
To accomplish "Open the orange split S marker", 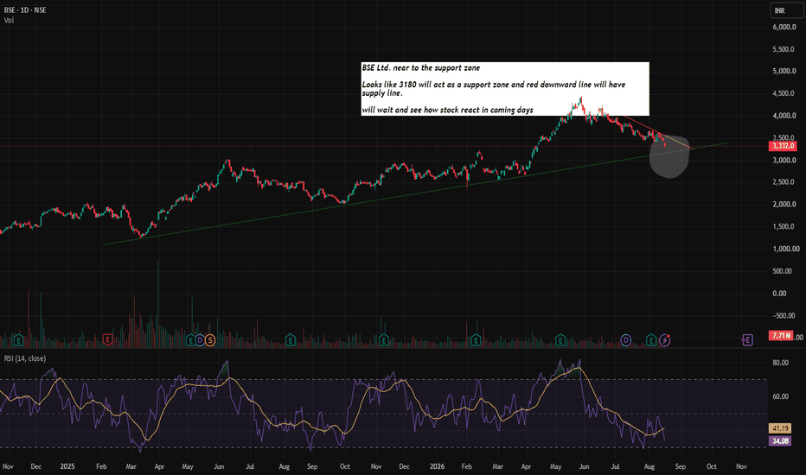I will pyautogui.click(x=210, y=340).
